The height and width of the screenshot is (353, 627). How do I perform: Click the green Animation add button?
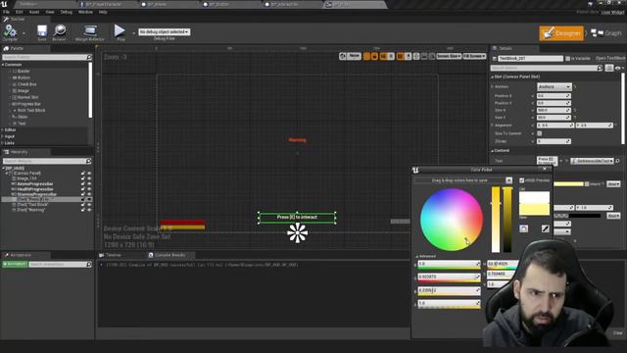point(15,264)
